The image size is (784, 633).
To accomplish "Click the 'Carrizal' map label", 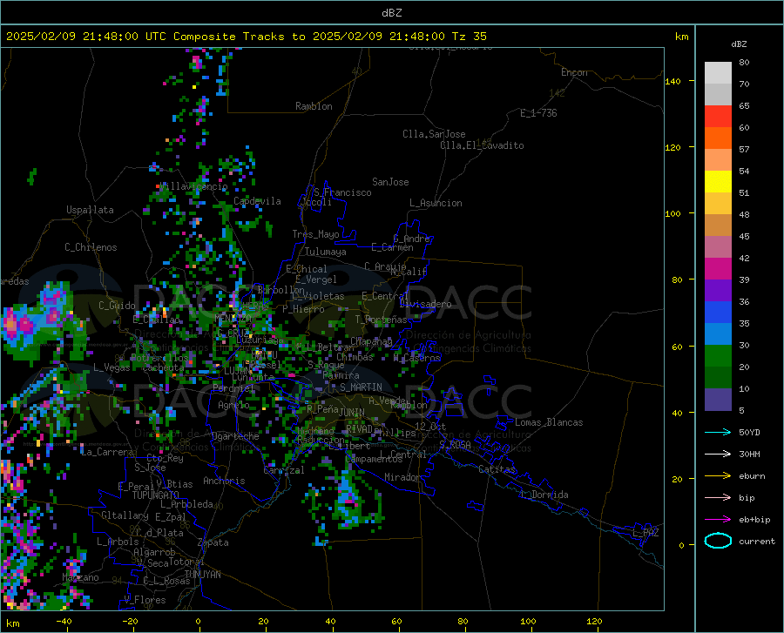I will click(x=283, y=470).
